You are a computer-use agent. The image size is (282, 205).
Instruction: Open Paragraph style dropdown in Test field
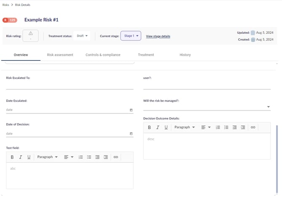[x=48, y=157]
